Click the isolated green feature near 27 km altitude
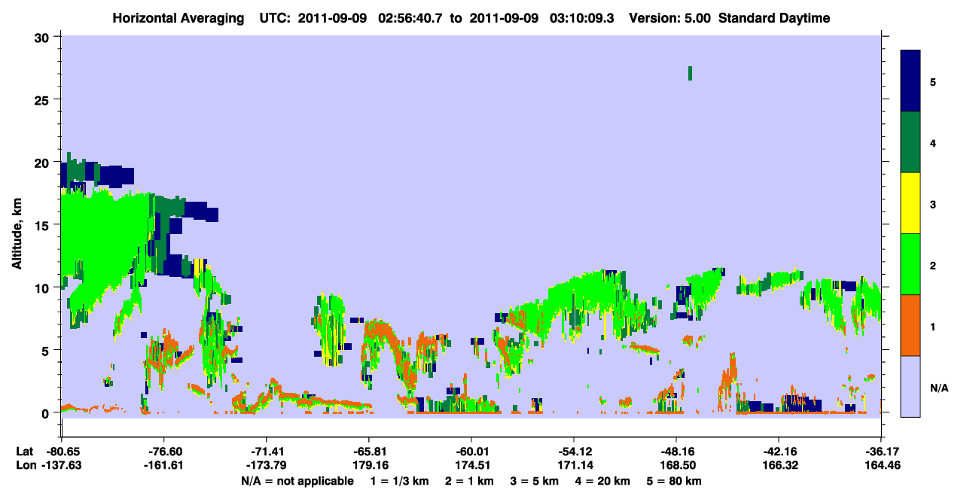The width and height of the screenshot is (979, 502). 690,73
